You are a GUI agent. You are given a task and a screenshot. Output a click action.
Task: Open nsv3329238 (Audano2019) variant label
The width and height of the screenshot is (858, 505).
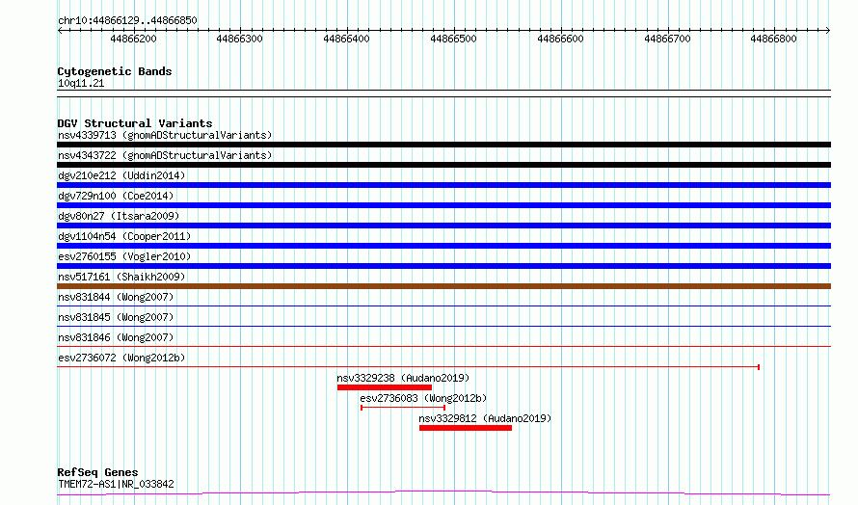403,378
